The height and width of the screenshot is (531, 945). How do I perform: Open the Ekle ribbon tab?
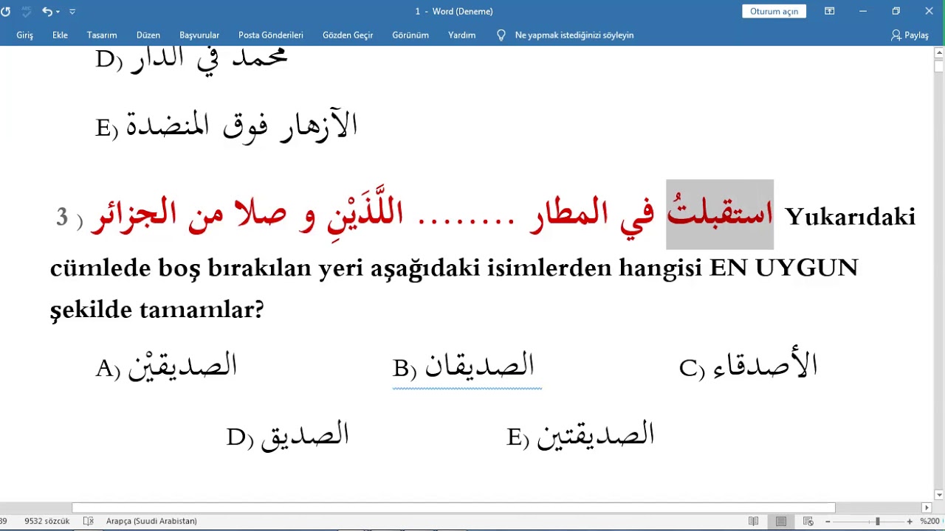[60, 35]
